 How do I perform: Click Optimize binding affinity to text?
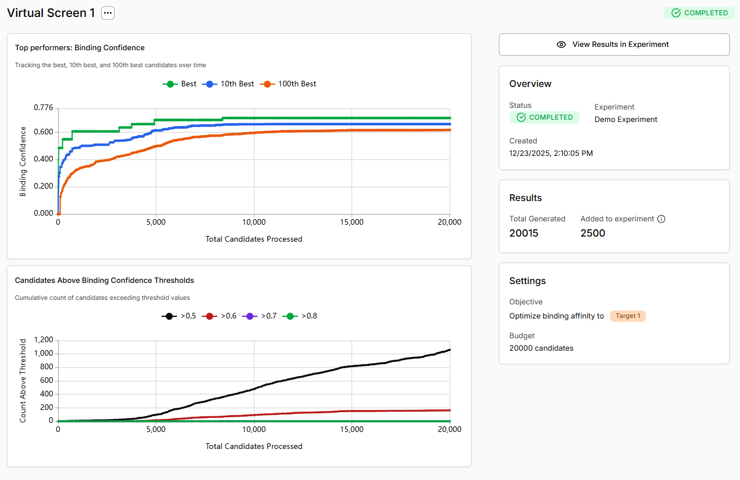[556, 316]
